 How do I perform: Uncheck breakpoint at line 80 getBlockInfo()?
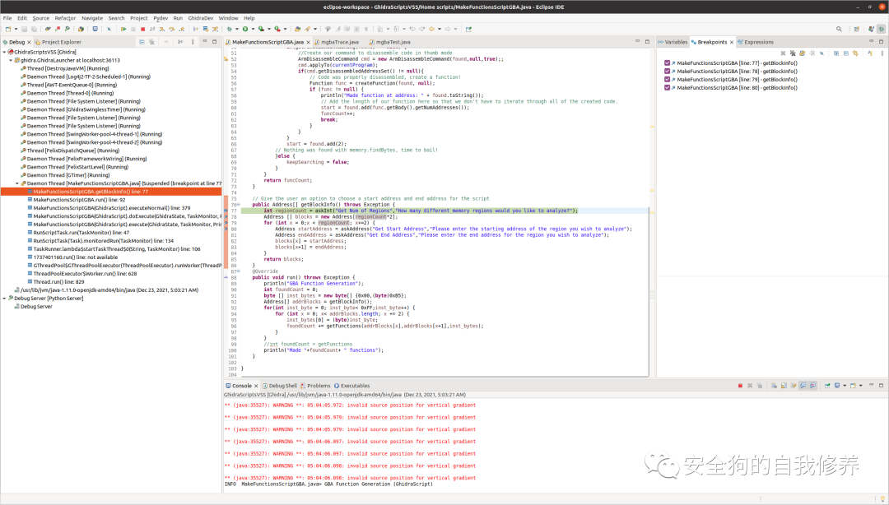[x=667, y=88]
